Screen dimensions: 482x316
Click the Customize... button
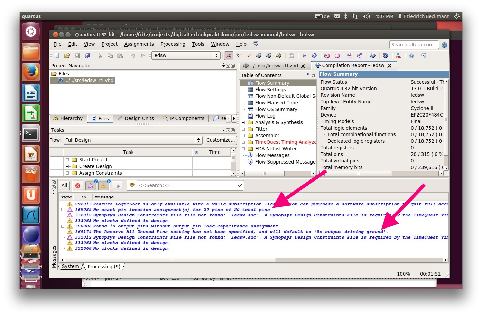221,140
